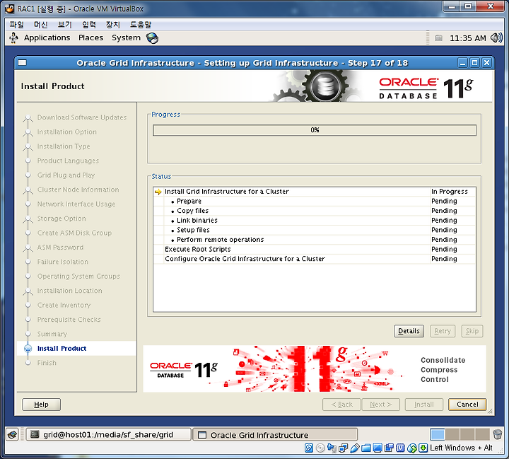Open VirtualBox 보기 menu
The width and height of the screenshot is (509, 459).
click(64, 24)
